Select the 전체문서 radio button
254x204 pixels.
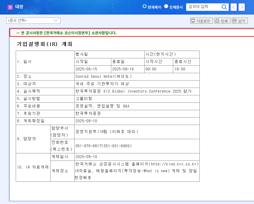point(166,6)
